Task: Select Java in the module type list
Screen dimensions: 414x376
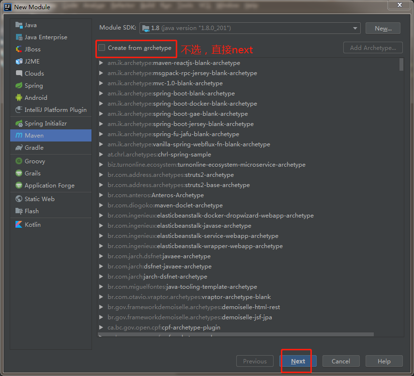Action: [31, 25]
